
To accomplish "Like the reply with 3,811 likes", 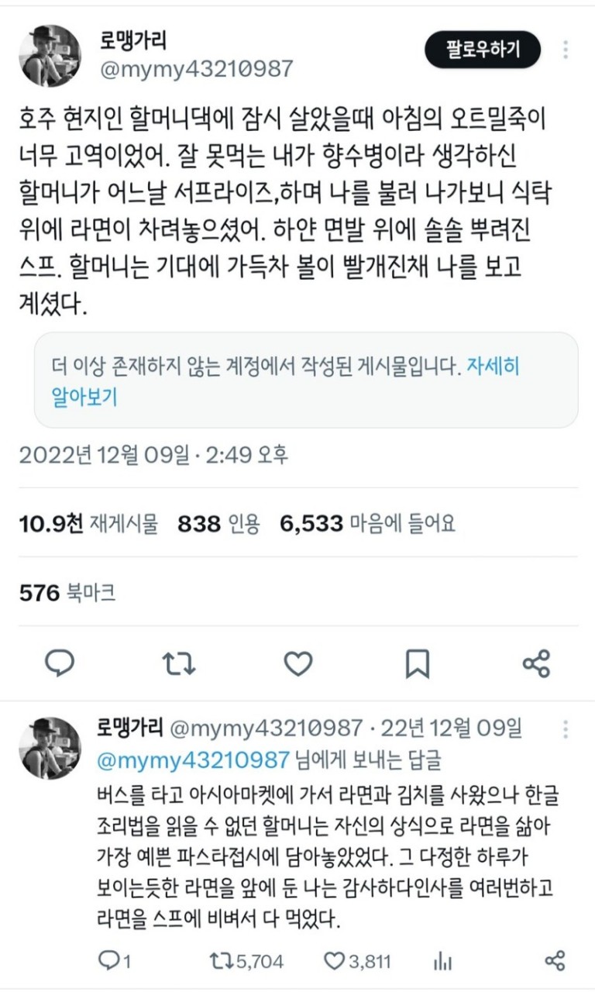I will (334, 961).
